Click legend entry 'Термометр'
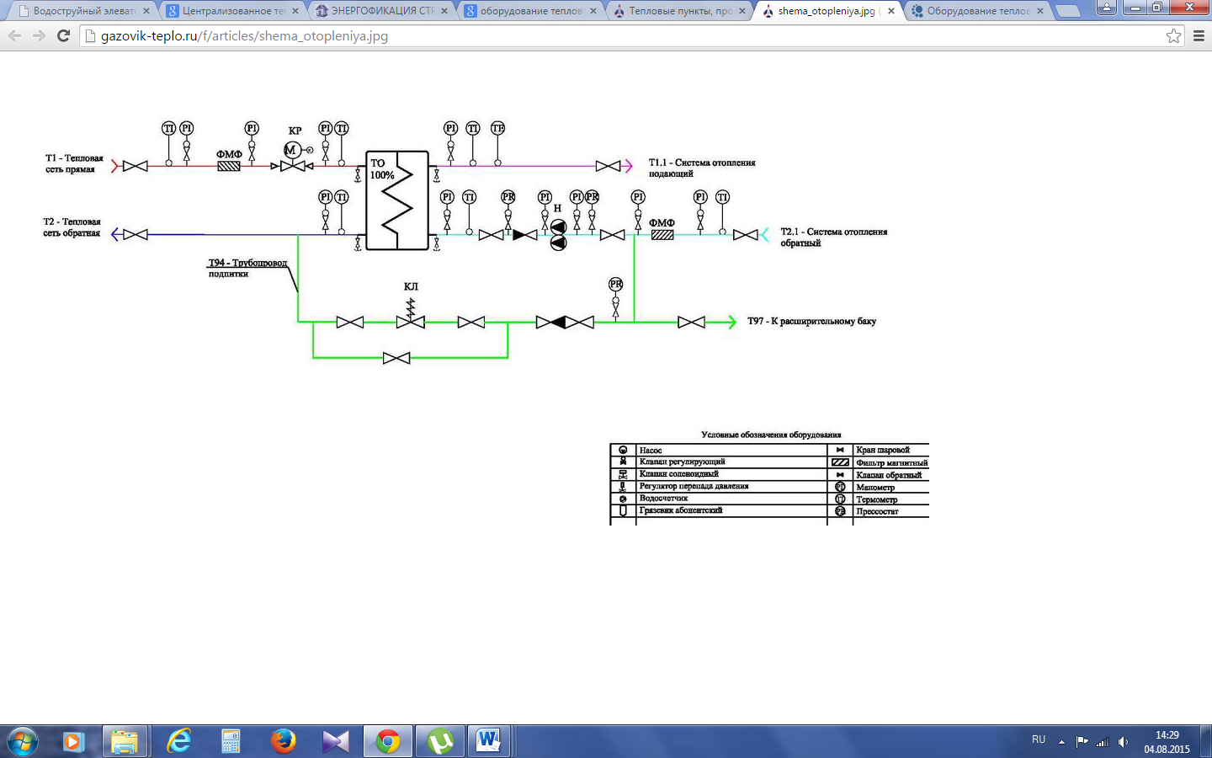This screenshot has width=1212, height=758. click(876, 499)
